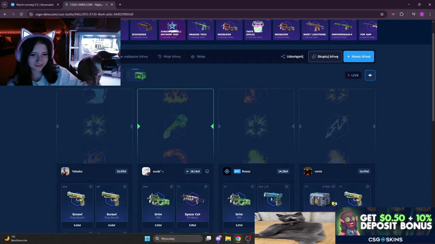435x244 pixels.
Task: Click the share icon next to Udostępnij
Action: 283,57
